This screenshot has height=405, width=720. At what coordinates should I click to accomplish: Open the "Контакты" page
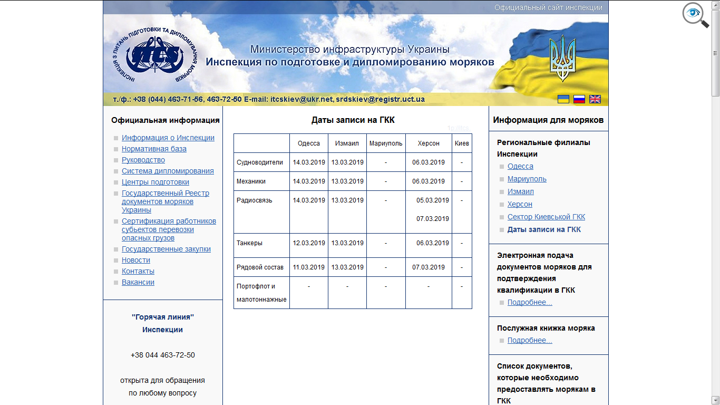(x=138, y=271)
